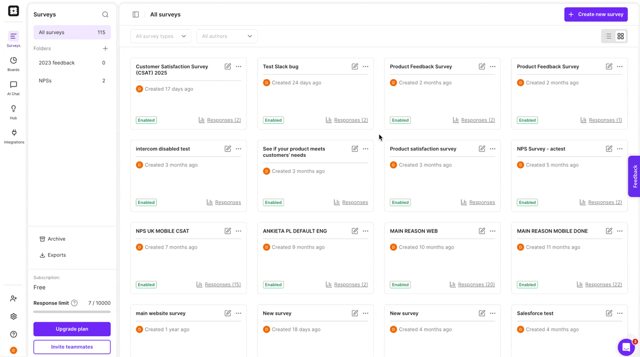The height and width of the screenshot is (357, 640).
Task: Open the Feedback tab on right edge
Action: 634,176
